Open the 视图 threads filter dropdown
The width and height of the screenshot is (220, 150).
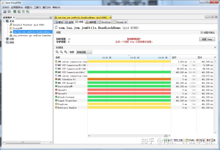point(84,52)
